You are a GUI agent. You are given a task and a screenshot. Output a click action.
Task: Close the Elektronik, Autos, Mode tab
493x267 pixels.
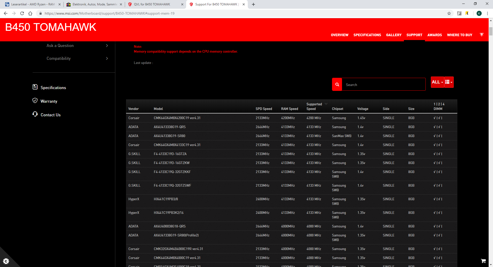click(x=121, y=4)
